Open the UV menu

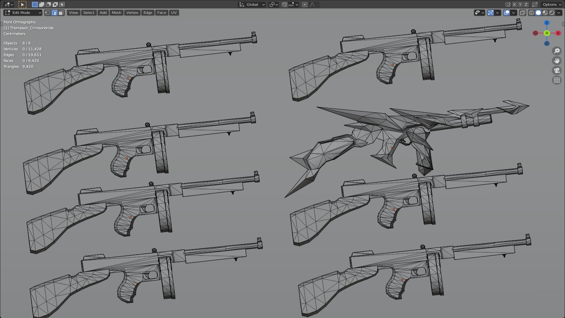(174, 13)
